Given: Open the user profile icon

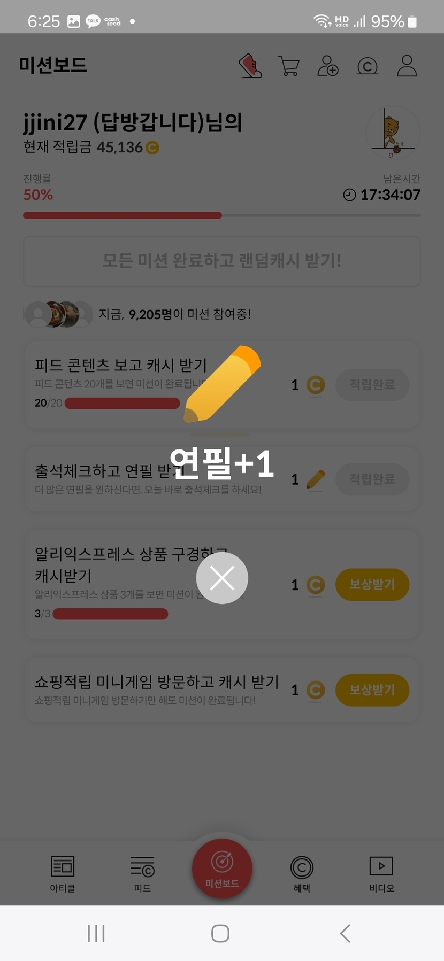Looking at the screenshot, I should click(x=407, y=66).
